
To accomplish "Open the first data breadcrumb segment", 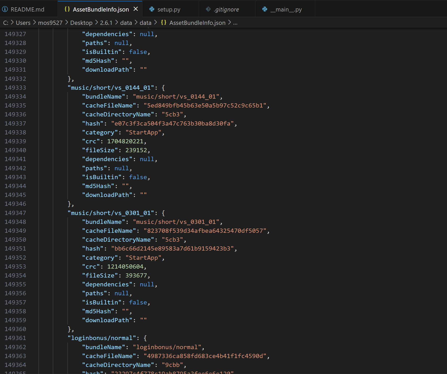I will click(x=126, y=23).
